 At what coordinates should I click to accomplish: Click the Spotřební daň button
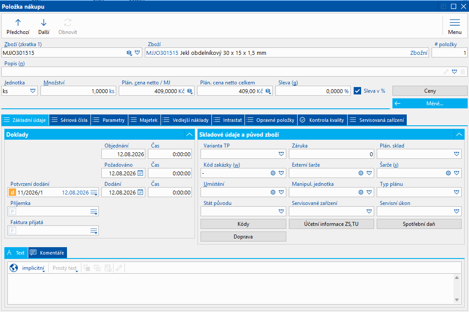click(419, 224)
